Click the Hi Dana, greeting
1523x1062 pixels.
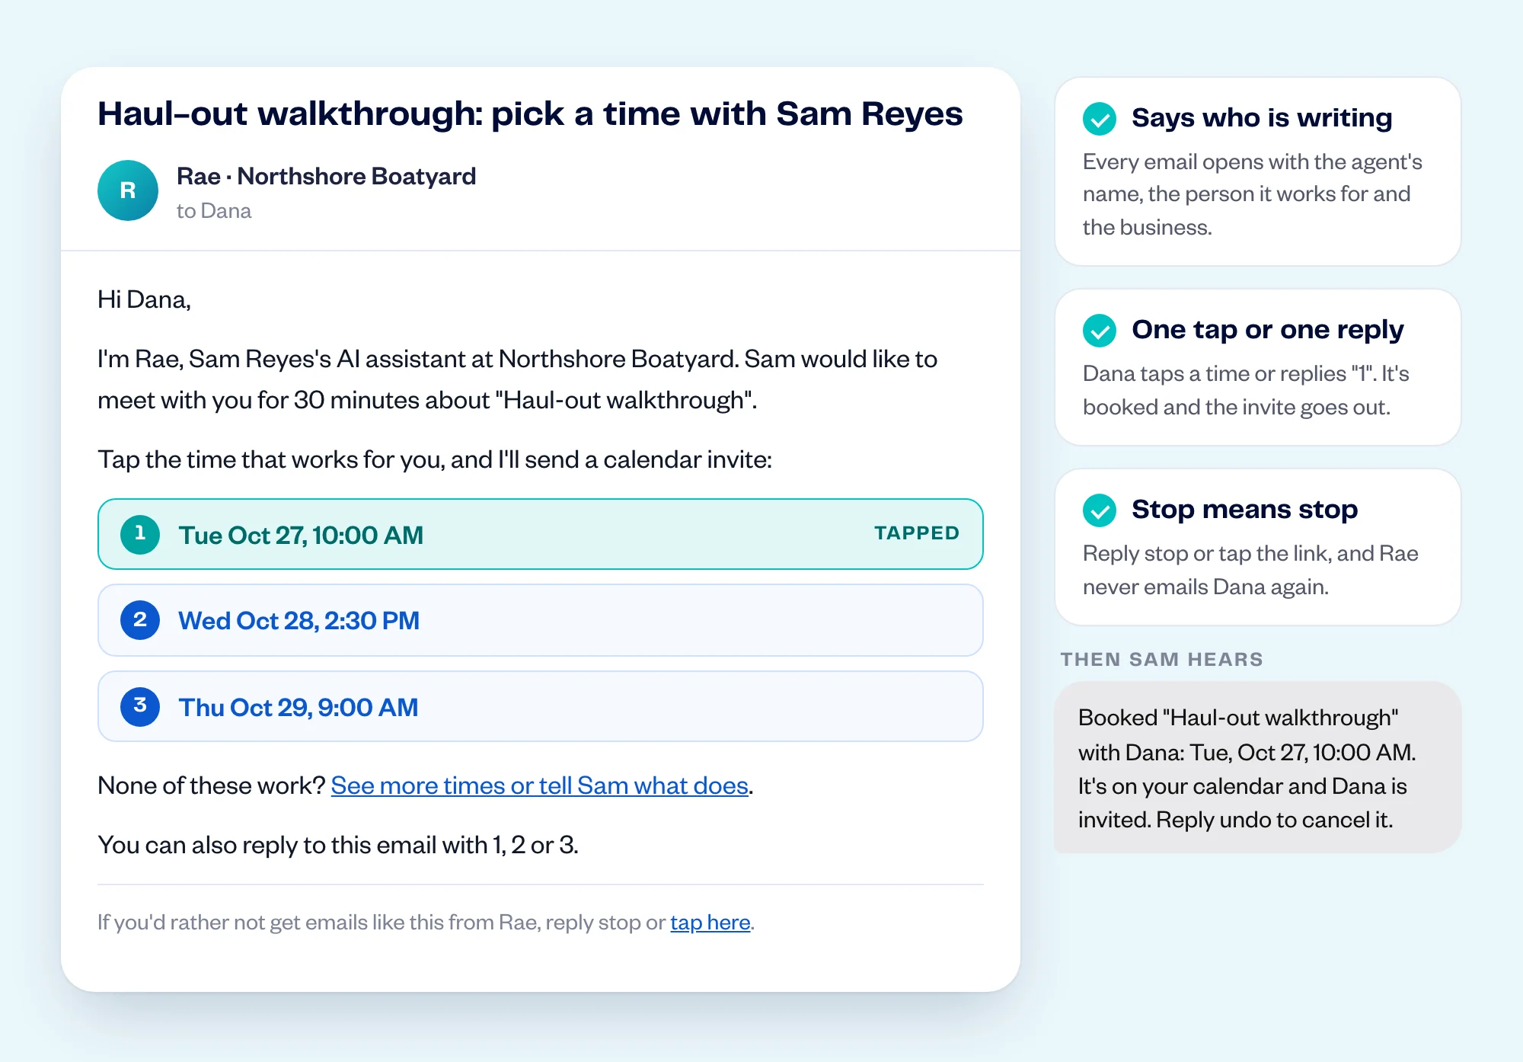[144, 300]
